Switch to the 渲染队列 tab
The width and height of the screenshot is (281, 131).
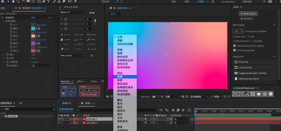point(67,103)
